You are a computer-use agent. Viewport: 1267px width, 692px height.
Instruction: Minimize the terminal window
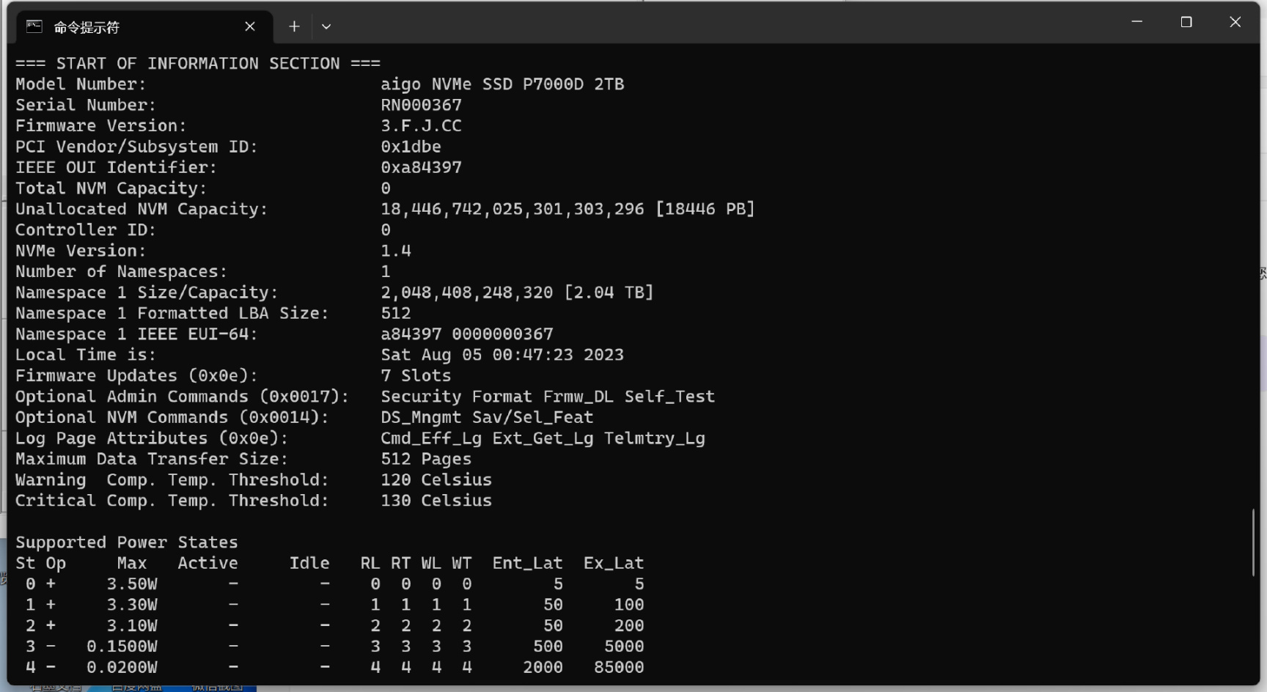coord(1136,22)
